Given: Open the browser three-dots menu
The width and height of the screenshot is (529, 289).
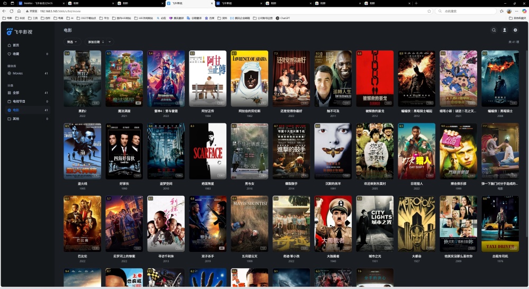Looking at the screenshot, I should 516,11.
